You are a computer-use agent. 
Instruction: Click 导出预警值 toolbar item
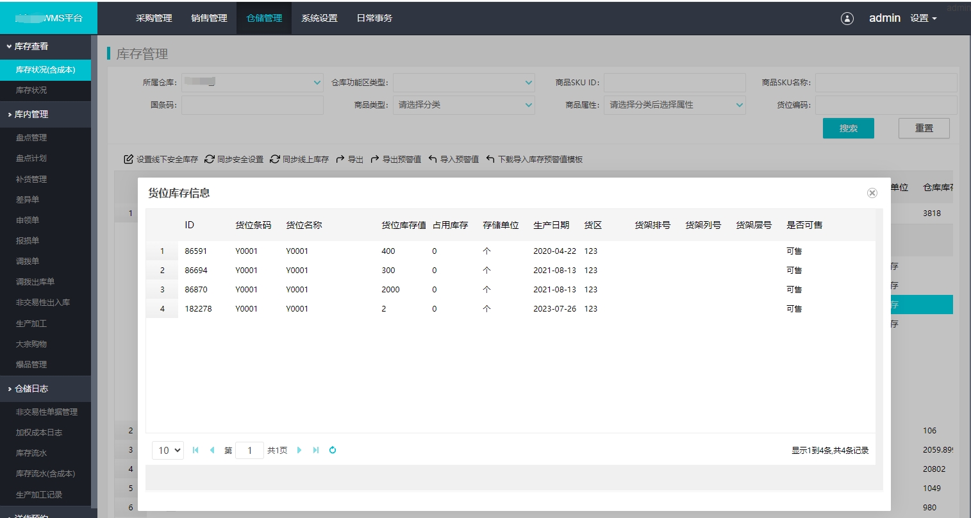pos(395,160)
